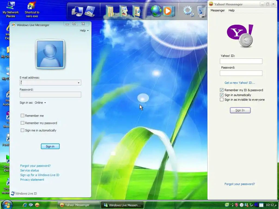Open the Help dropdown in Live Messenger
This screenshot has height=209, width=279.
point(84,30)
